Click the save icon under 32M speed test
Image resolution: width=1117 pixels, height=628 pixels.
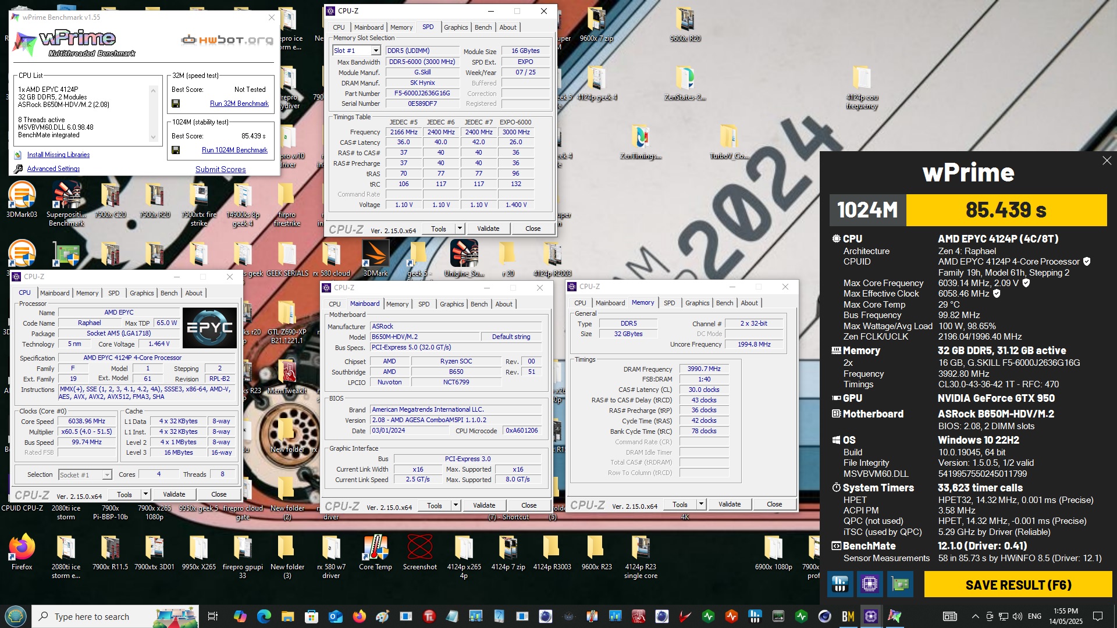pyautogui.click(x=176, y=104)
